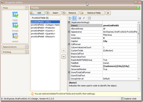The height and width of the screenshot is (102, 143).
Task: Click the CustomTotals (Collection) value
Action: (x=120, y=50)
